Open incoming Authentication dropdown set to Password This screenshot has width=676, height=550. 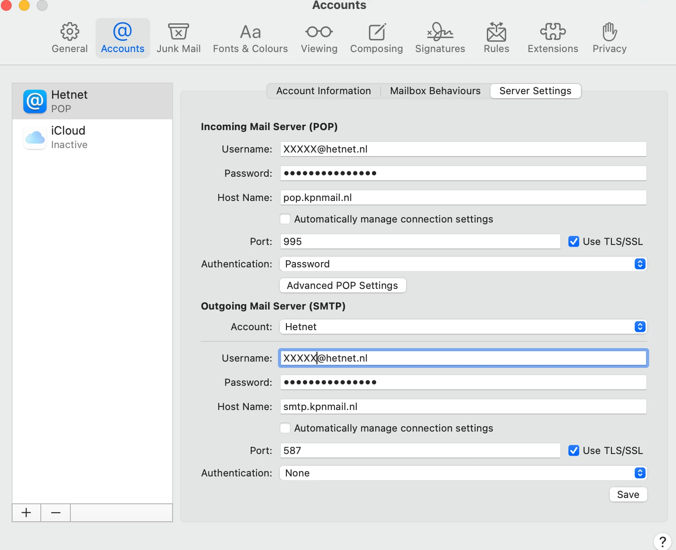463,264
